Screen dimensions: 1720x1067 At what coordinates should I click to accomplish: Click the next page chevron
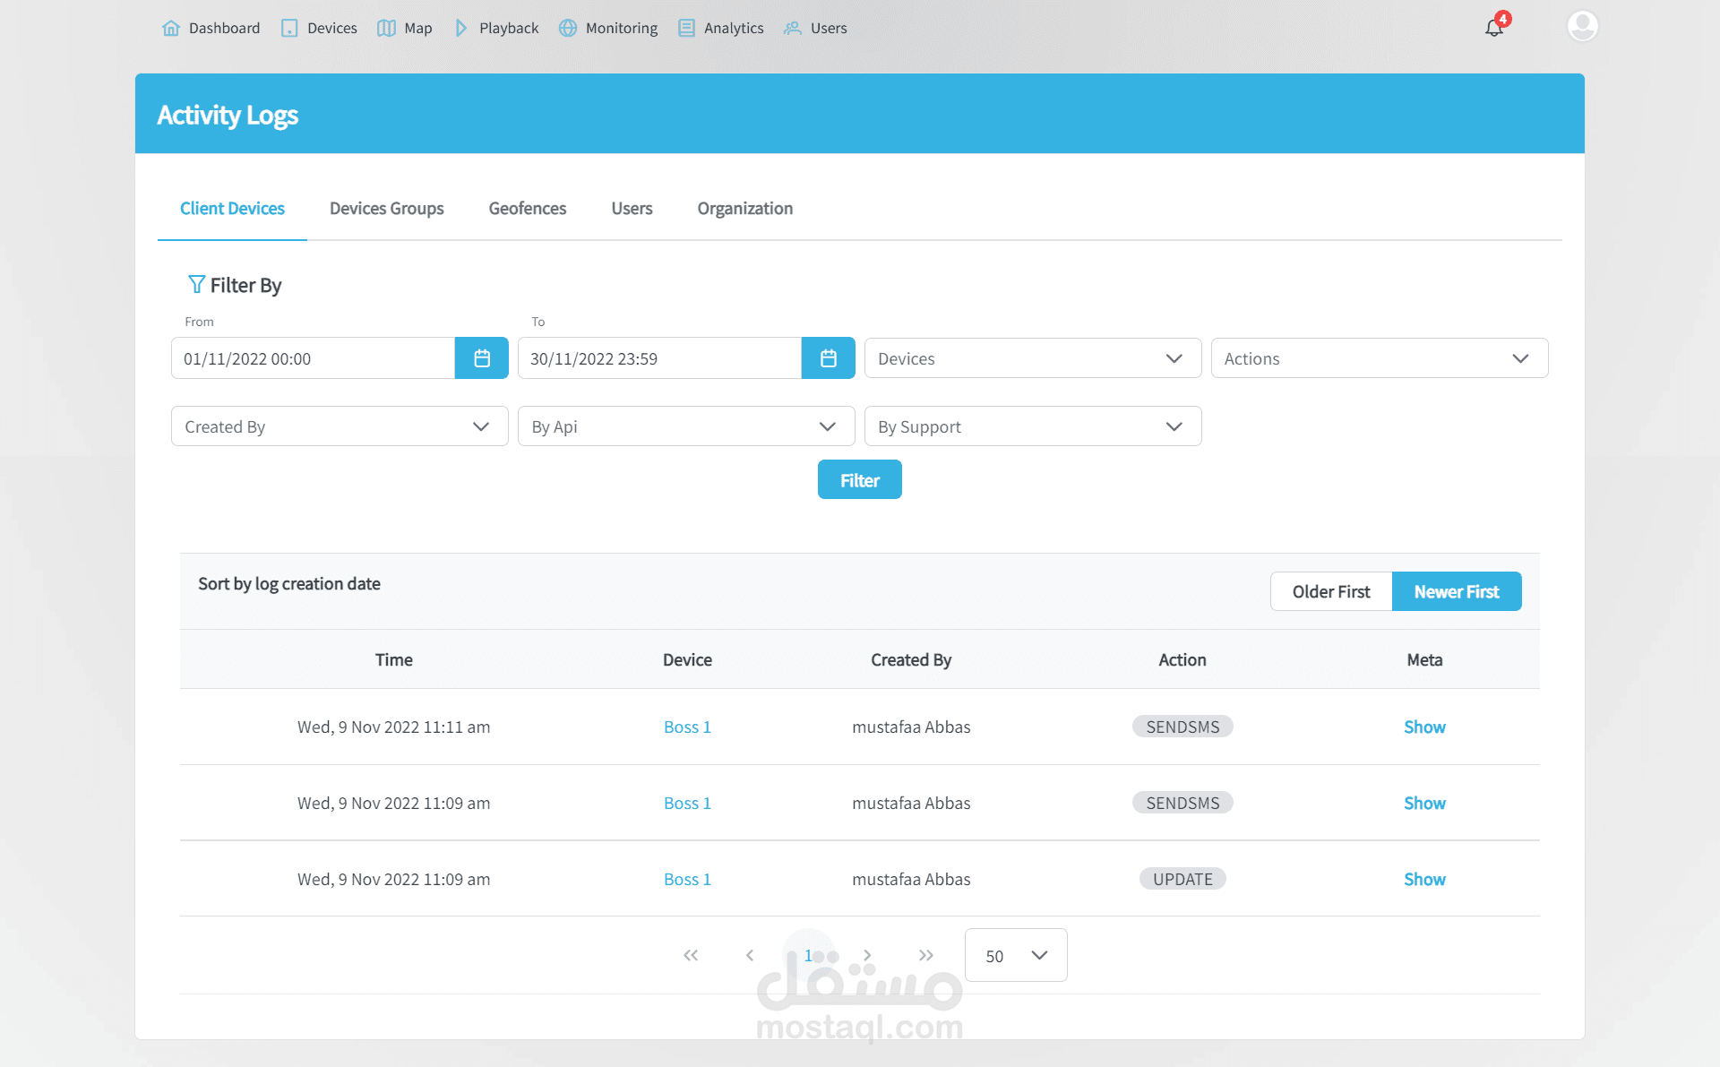867,955
